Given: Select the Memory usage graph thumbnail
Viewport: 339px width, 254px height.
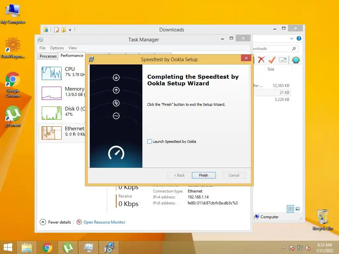Looking at the screenshot, I should tap(52, 93).
